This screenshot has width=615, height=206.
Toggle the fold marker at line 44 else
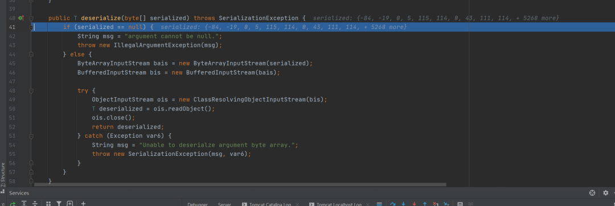[x=31, y=55]
